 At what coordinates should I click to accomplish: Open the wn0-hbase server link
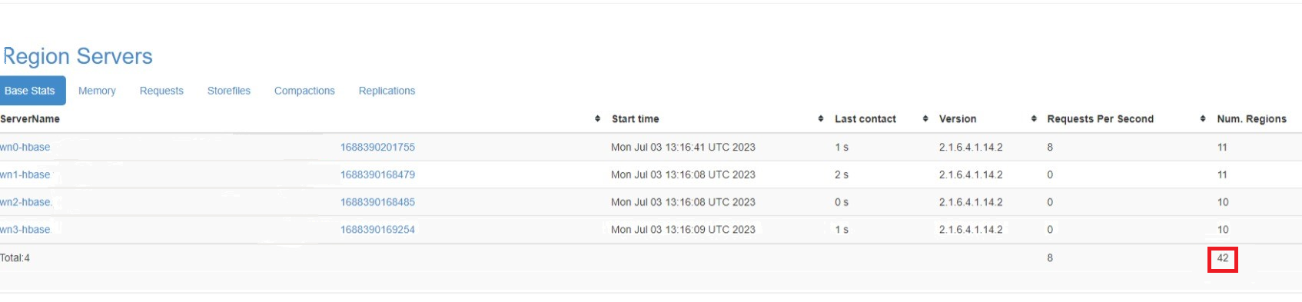pyautogui.click(x=25, y=148)
